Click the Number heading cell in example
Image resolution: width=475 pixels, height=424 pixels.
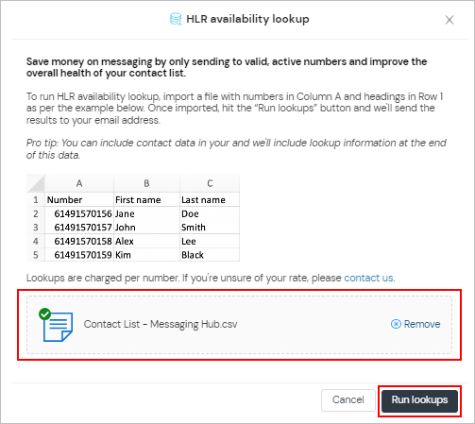(x=79, y=199)
